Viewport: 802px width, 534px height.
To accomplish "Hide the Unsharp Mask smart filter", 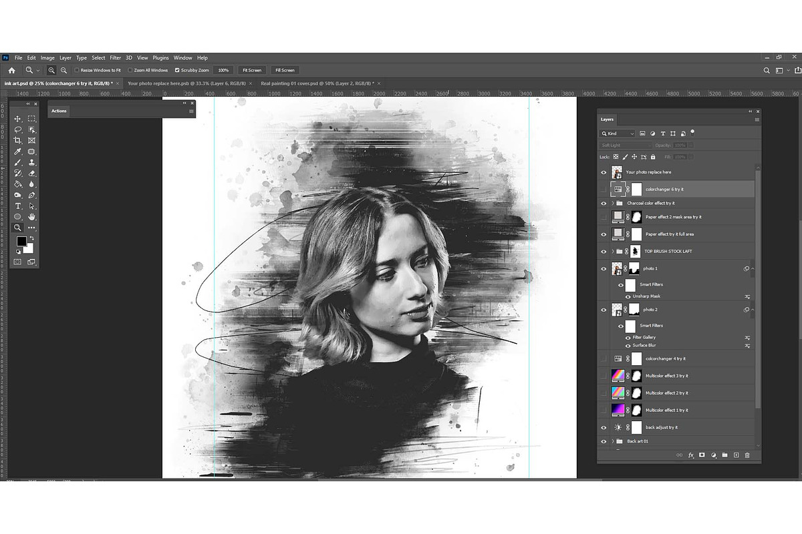I will tap(628, 296).
